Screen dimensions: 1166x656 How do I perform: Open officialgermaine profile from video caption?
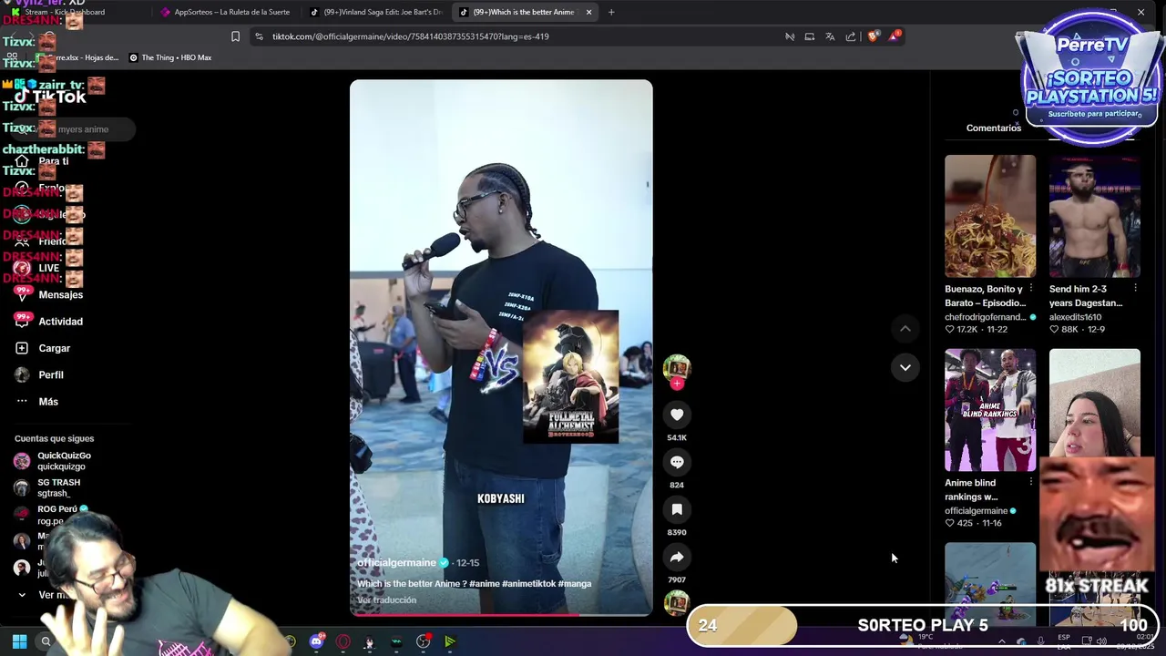pos(396,563)
